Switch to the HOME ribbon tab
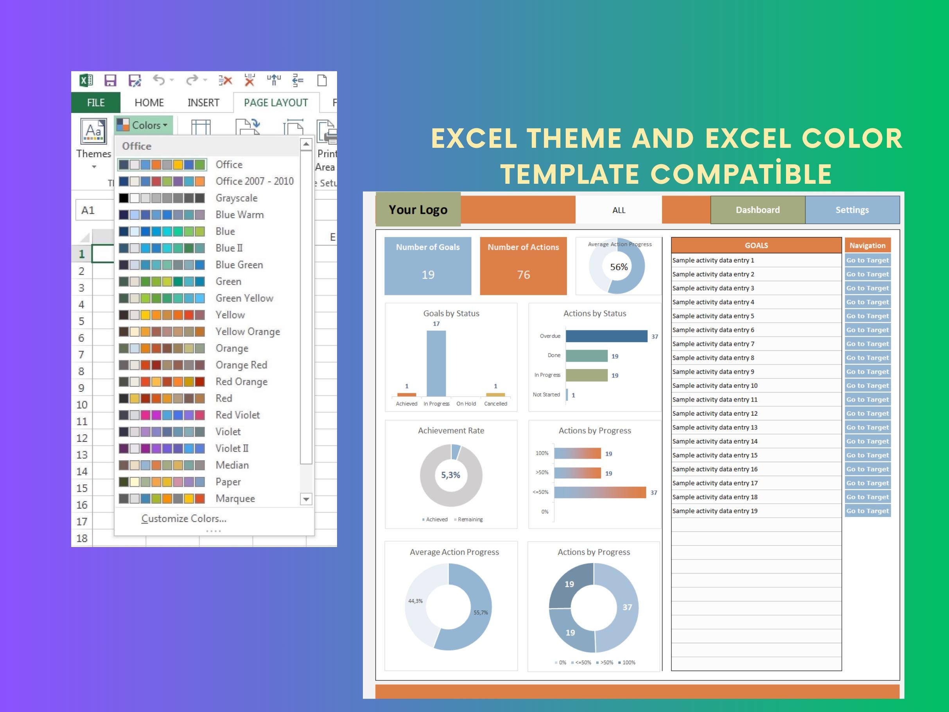The height and width of the screenshot is (712, 949). pos(149,102)
